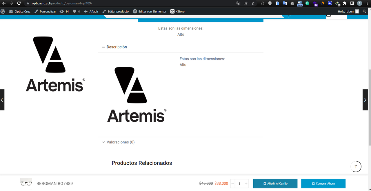The image size is (371, 191).
Task: Click Editar producto in admin bar
Action: pyautogui.click(x=116, y=11)
